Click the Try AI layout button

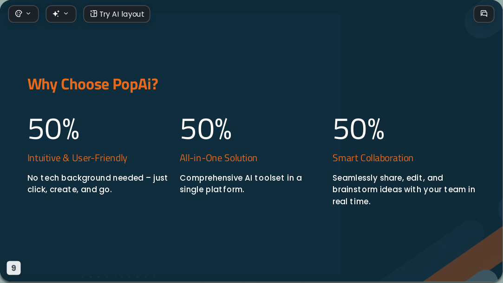pyautogui.click(x=117, y=14)
